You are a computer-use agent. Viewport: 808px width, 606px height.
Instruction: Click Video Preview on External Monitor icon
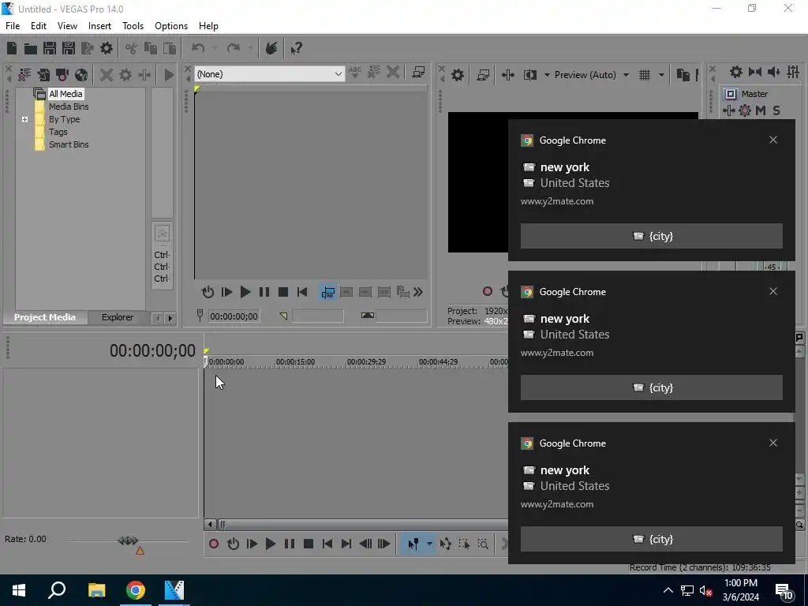[483, 75]
